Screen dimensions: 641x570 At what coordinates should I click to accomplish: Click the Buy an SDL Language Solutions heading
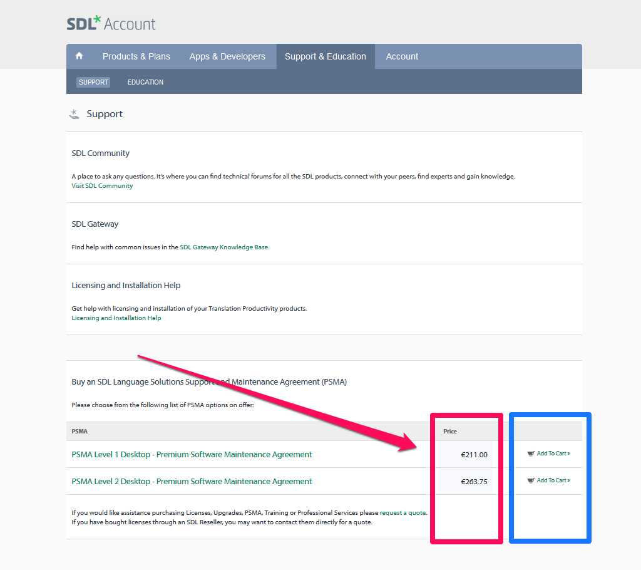point(209,381)
